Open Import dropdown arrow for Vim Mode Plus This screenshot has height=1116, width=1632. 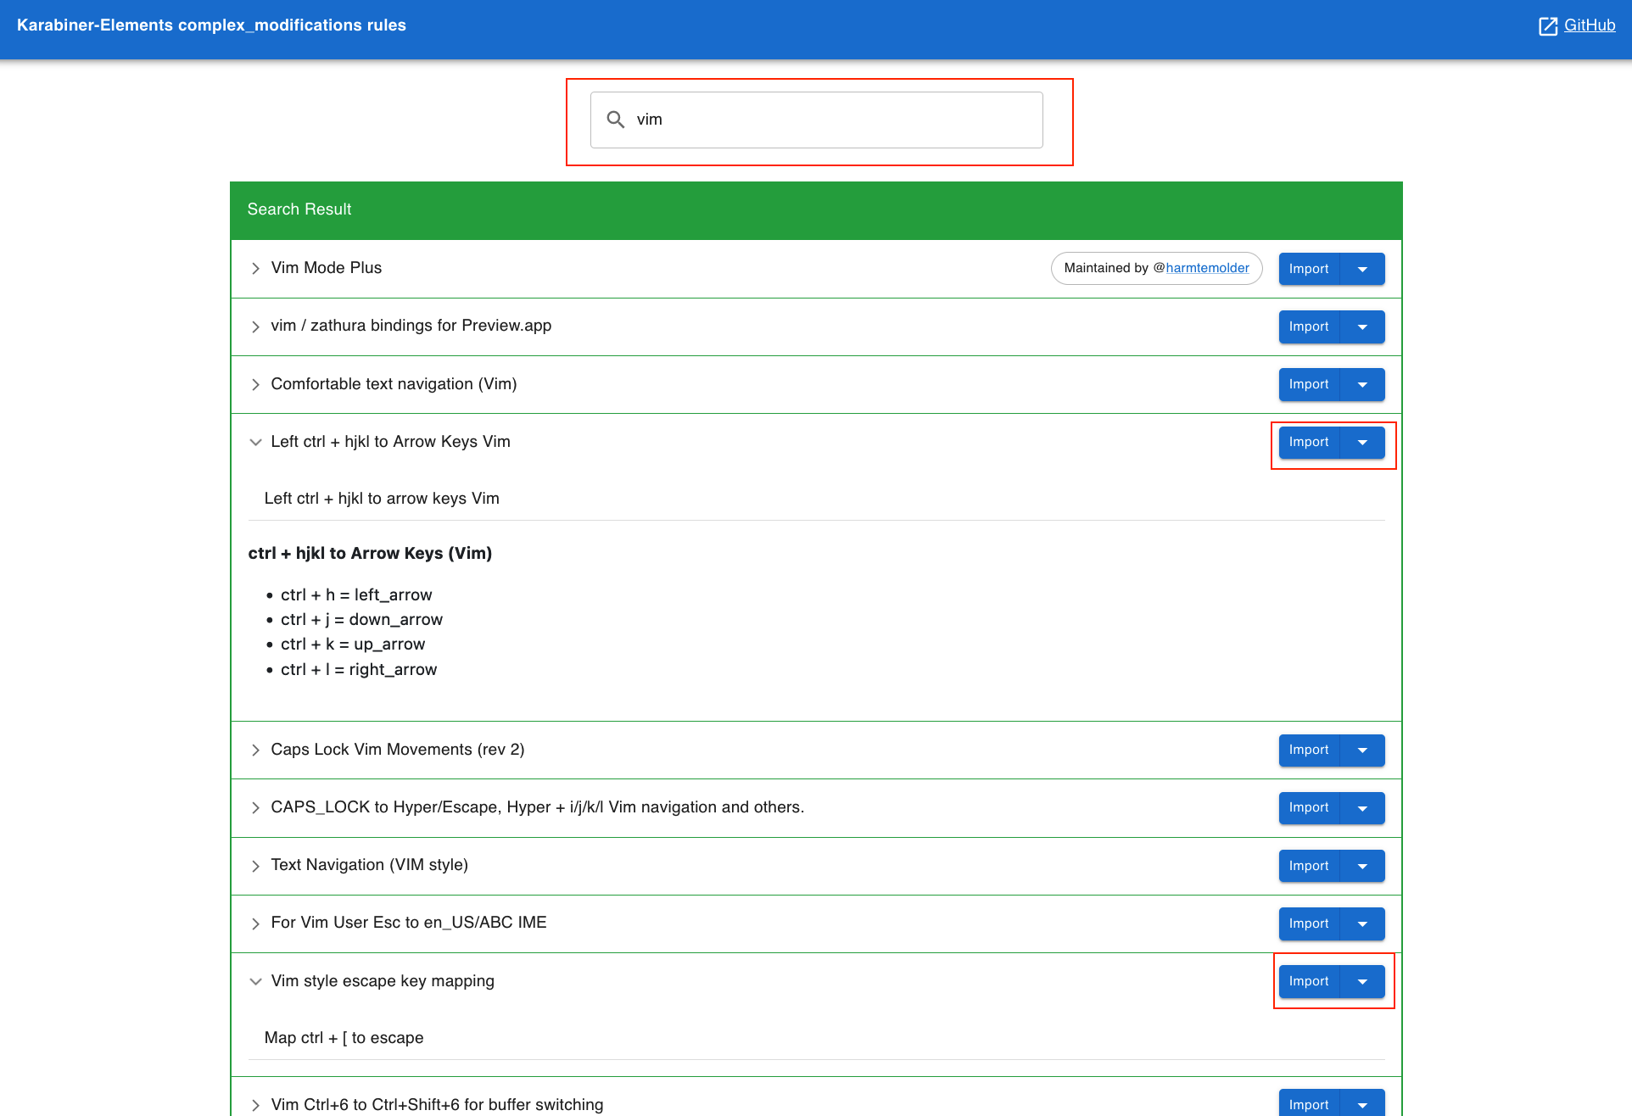pyautogui.click(x=1362, y=269)
